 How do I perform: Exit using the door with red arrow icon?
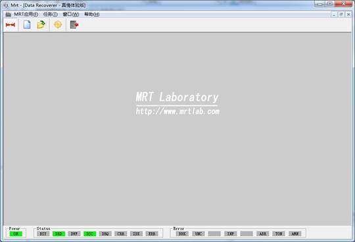[x=74, y=25]
